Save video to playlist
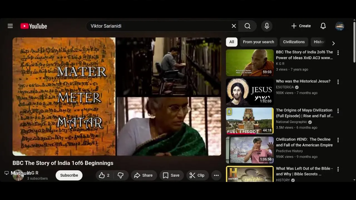This screenshot has width=356, height=200. [x=171, y=175]
